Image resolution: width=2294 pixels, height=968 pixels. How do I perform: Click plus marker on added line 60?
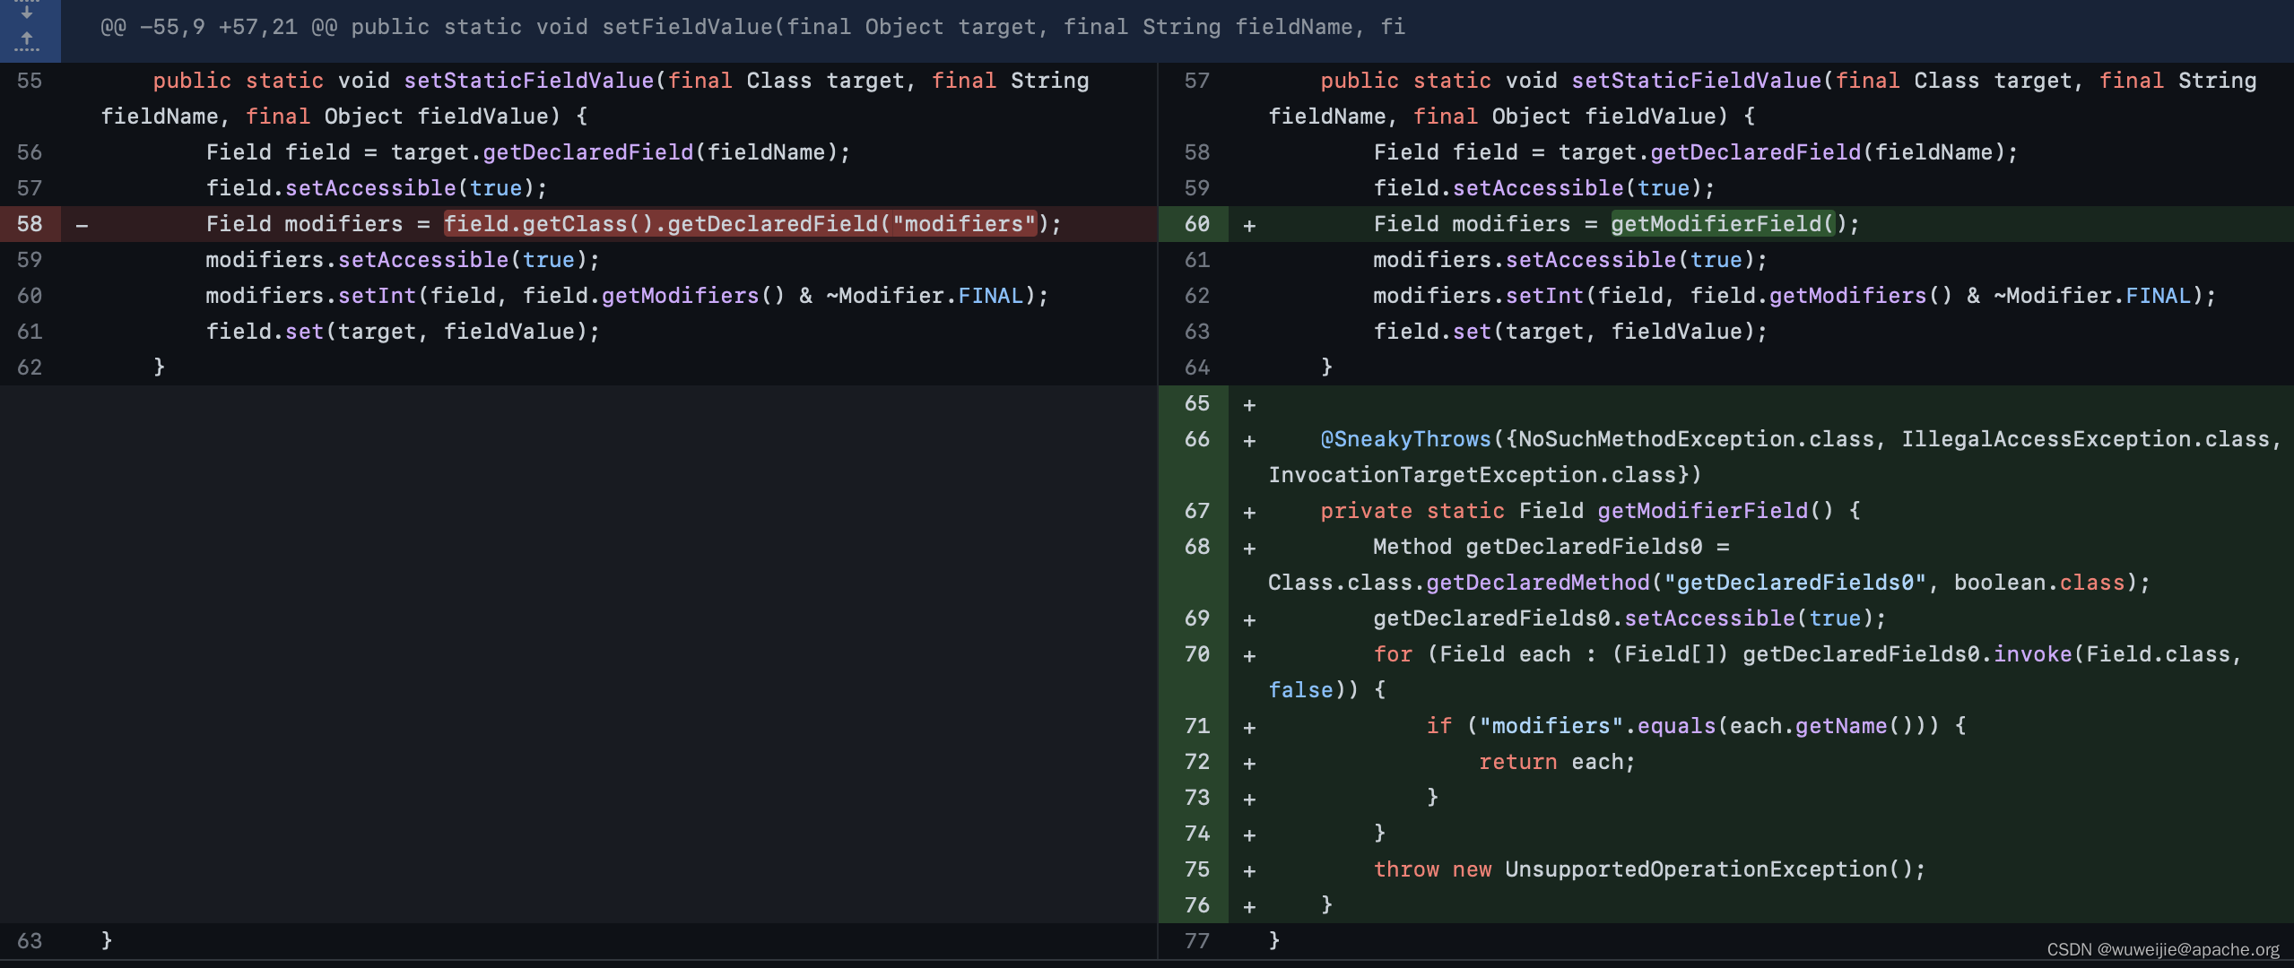(1249, 225)
